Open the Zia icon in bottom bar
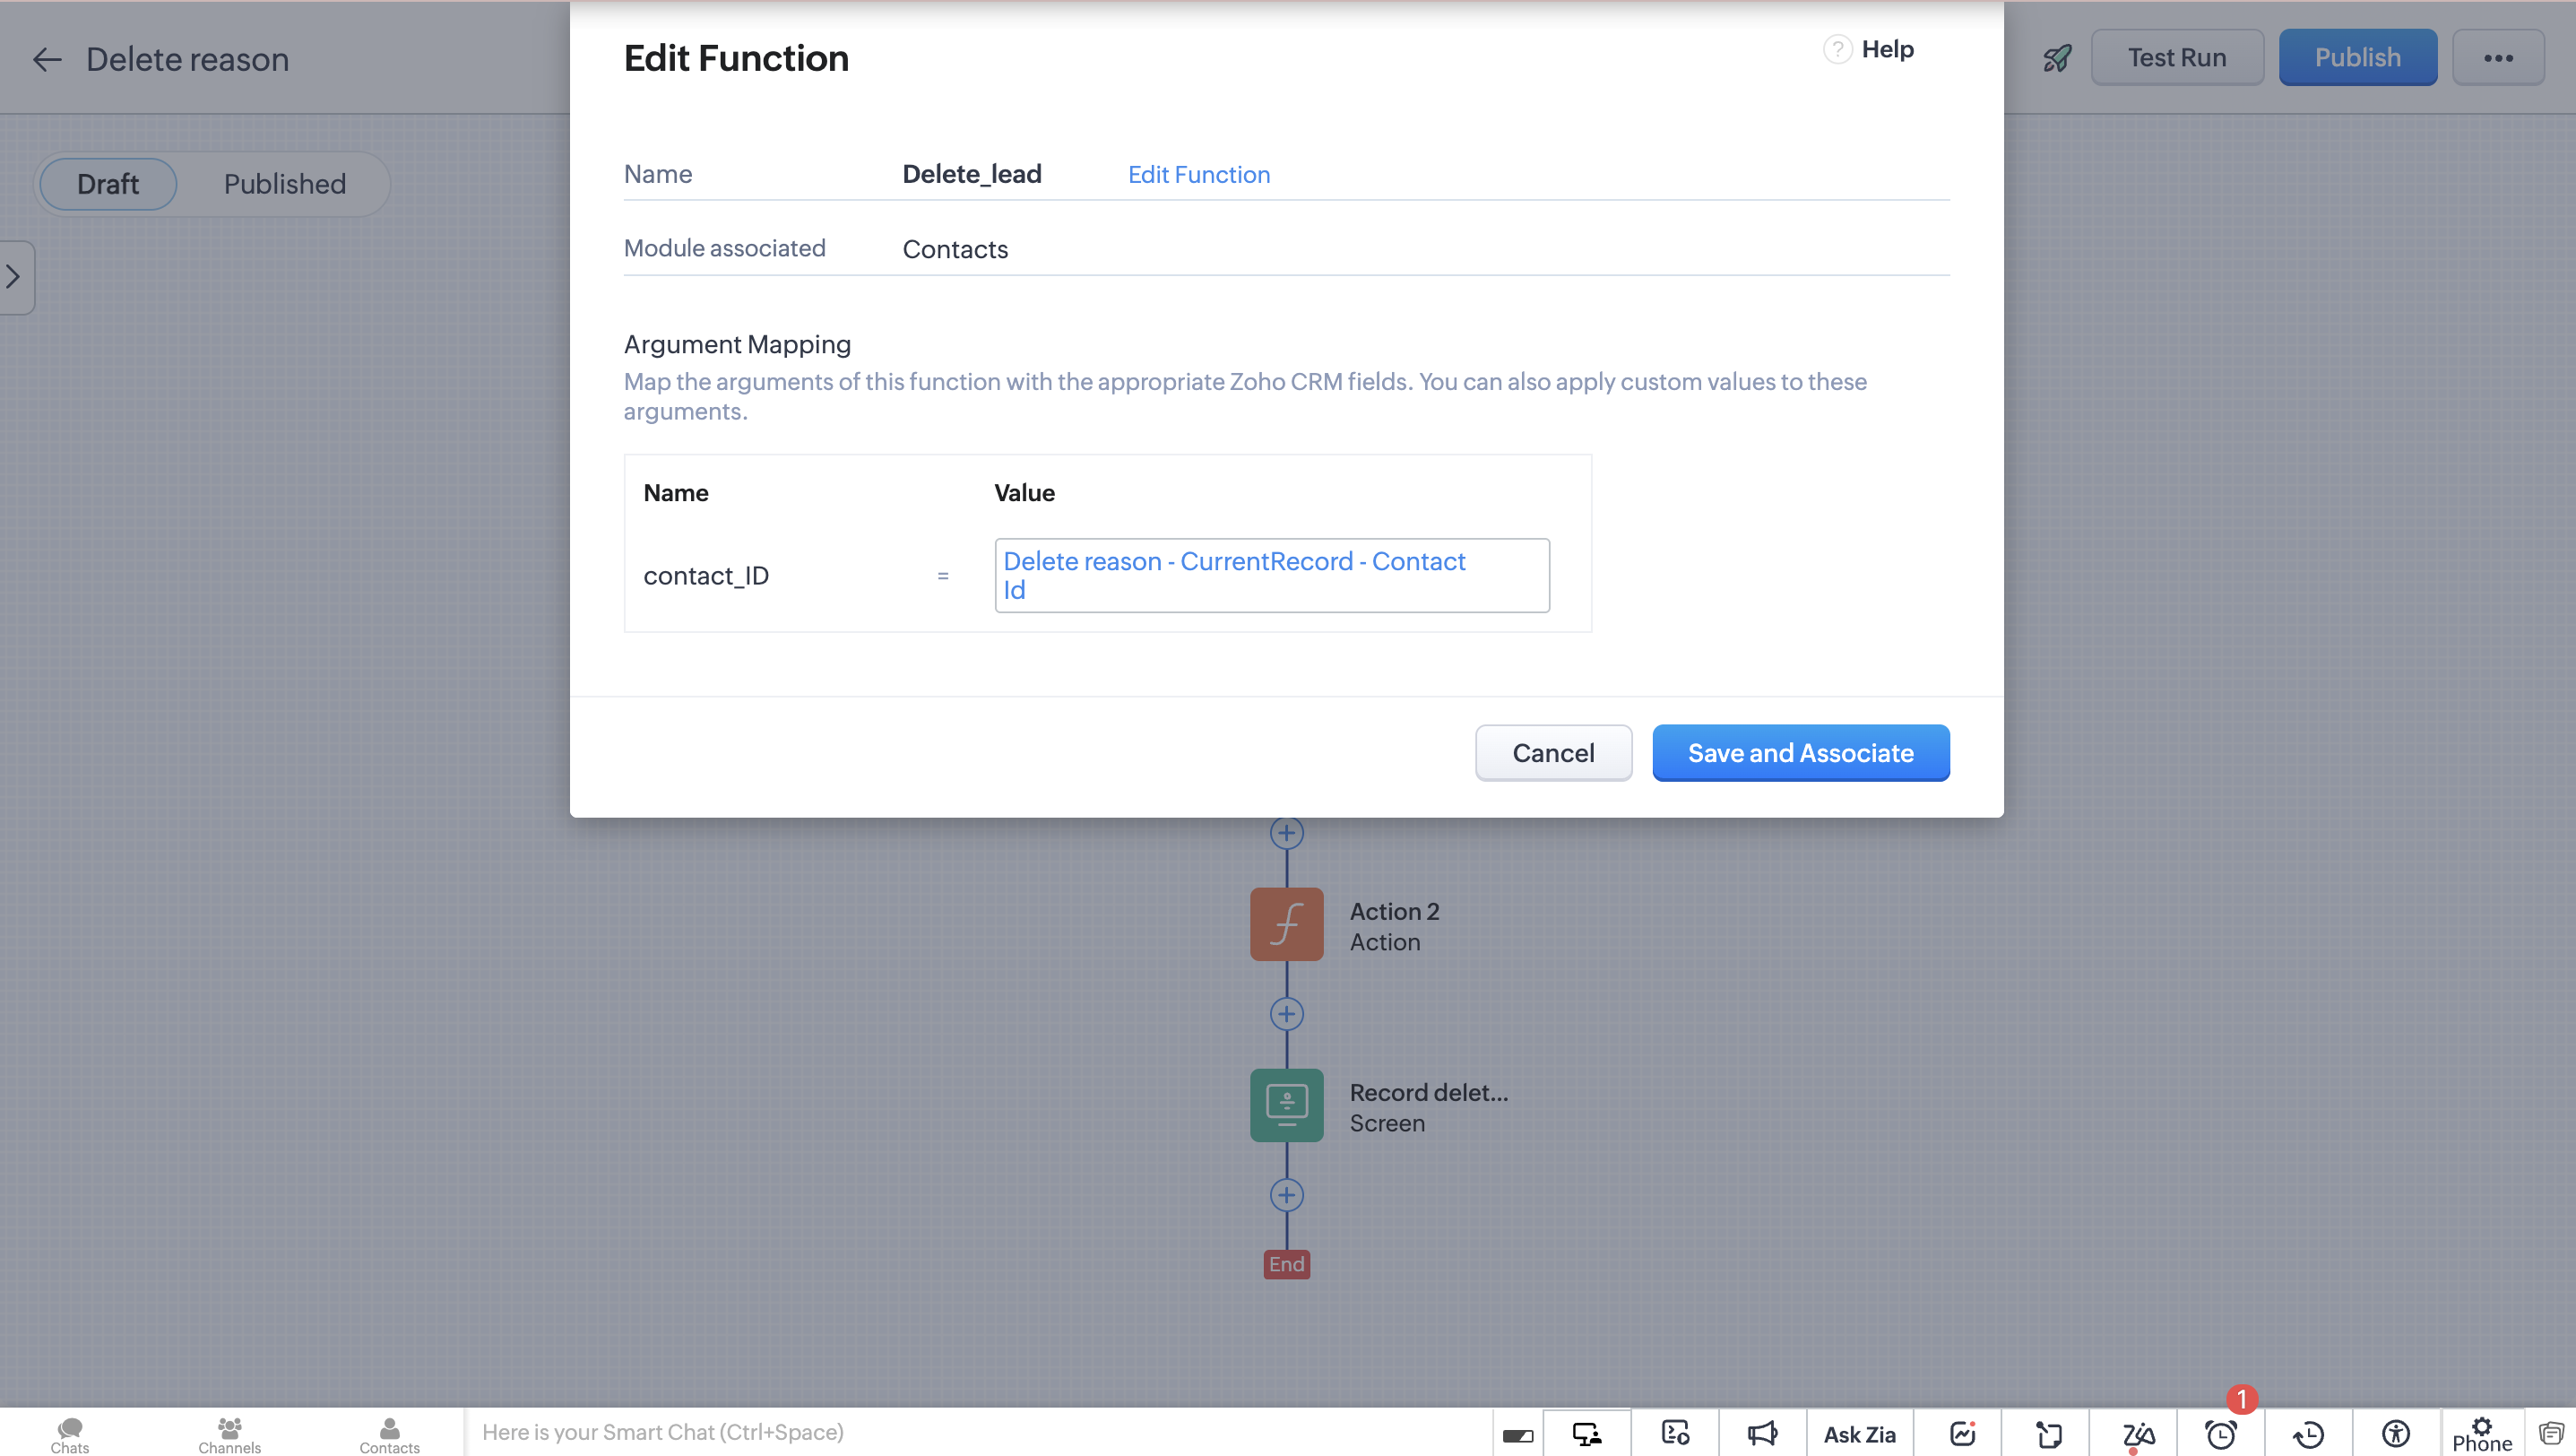2576x1456 pixels. click(2137, 1434)
